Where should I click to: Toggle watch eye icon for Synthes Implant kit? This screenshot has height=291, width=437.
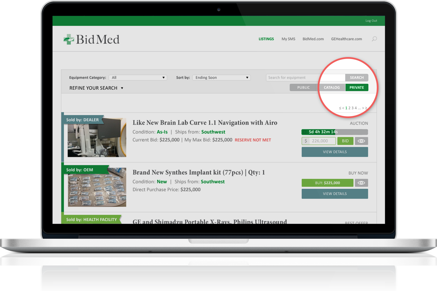(361, 183)
